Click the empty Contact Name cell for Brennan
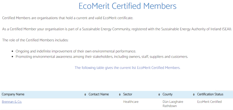The image size is (233, 110). coord(105,104)
